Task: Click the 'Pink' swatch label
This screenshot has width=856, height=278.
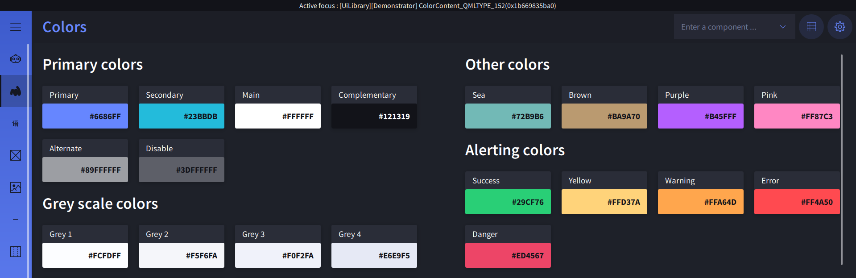Action: click(x=769, y=95)
